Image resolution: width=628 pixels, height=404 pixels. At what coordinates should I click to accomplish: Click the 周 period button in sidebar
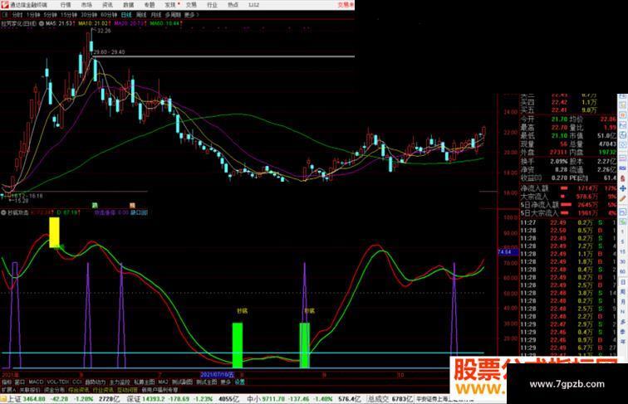point(623,292)
